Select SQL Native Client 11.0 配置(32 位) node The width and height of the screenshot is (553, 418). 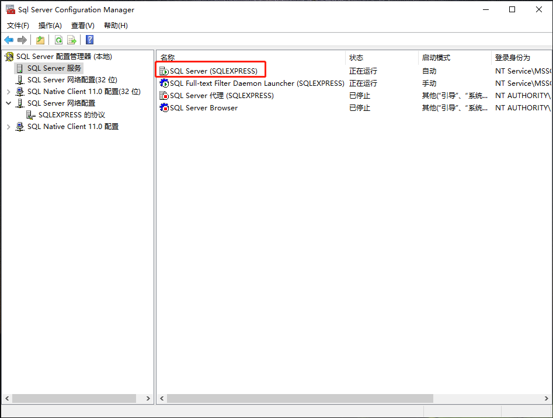click(84, 92)
